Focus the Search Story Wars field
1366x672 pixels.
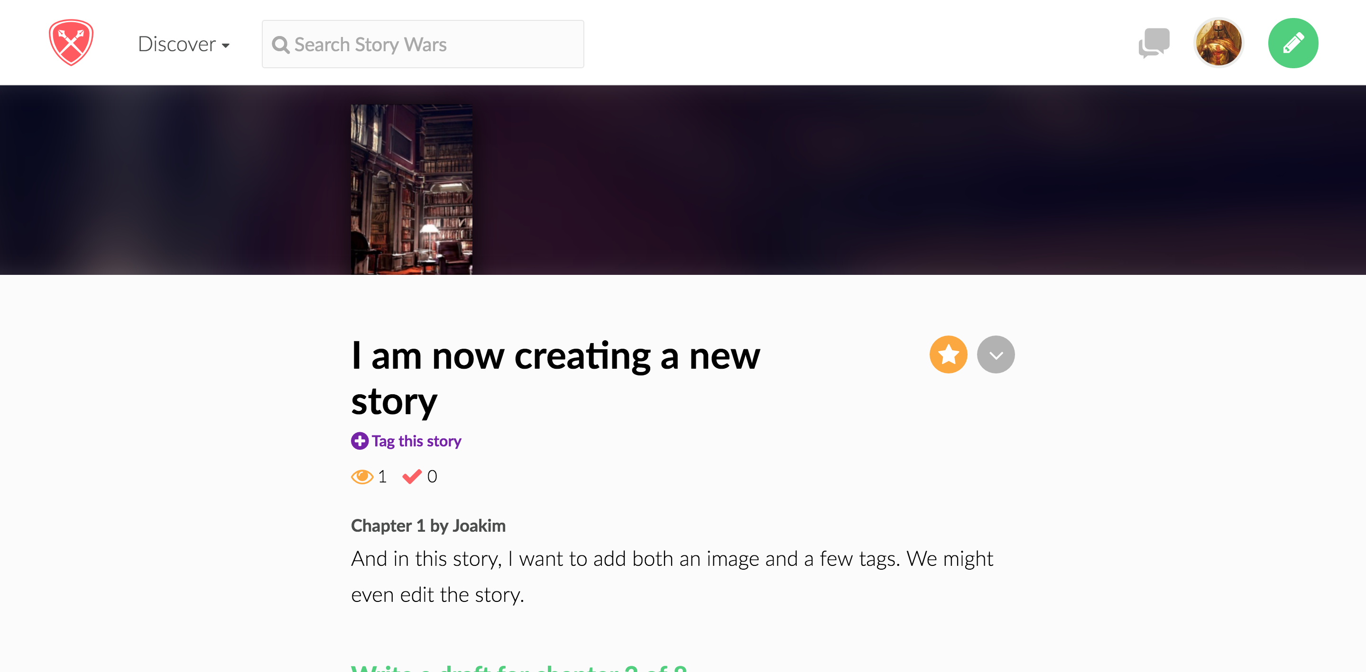click(423, 44)
